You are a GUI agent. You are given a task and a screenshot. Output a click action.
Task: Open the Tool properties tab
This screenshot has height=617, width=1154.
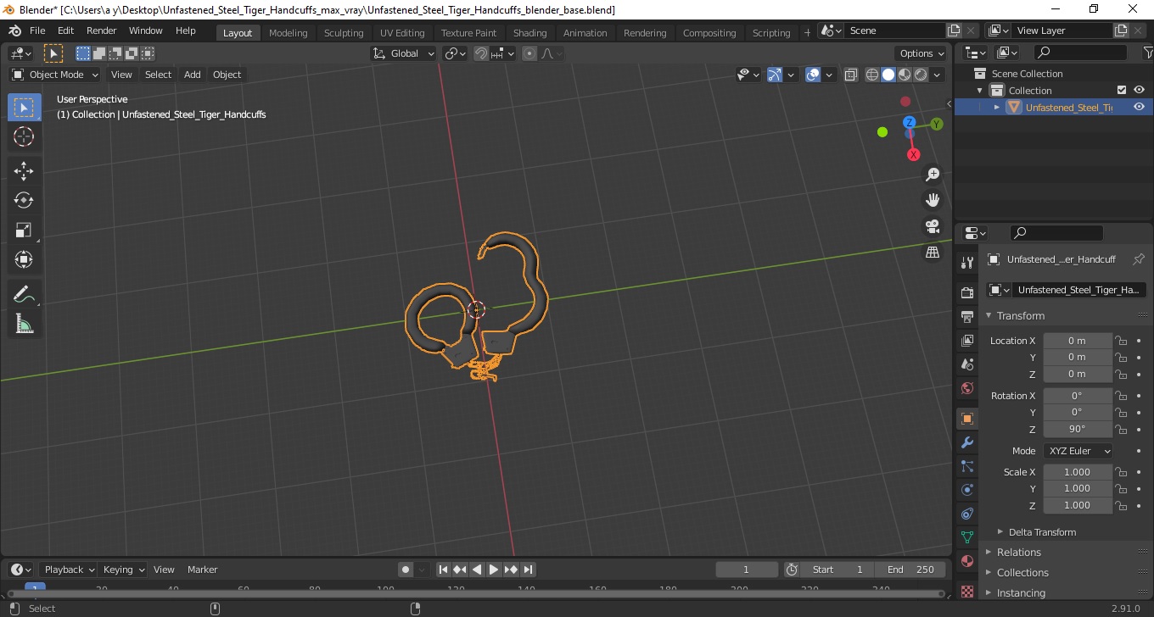point(966,263)
